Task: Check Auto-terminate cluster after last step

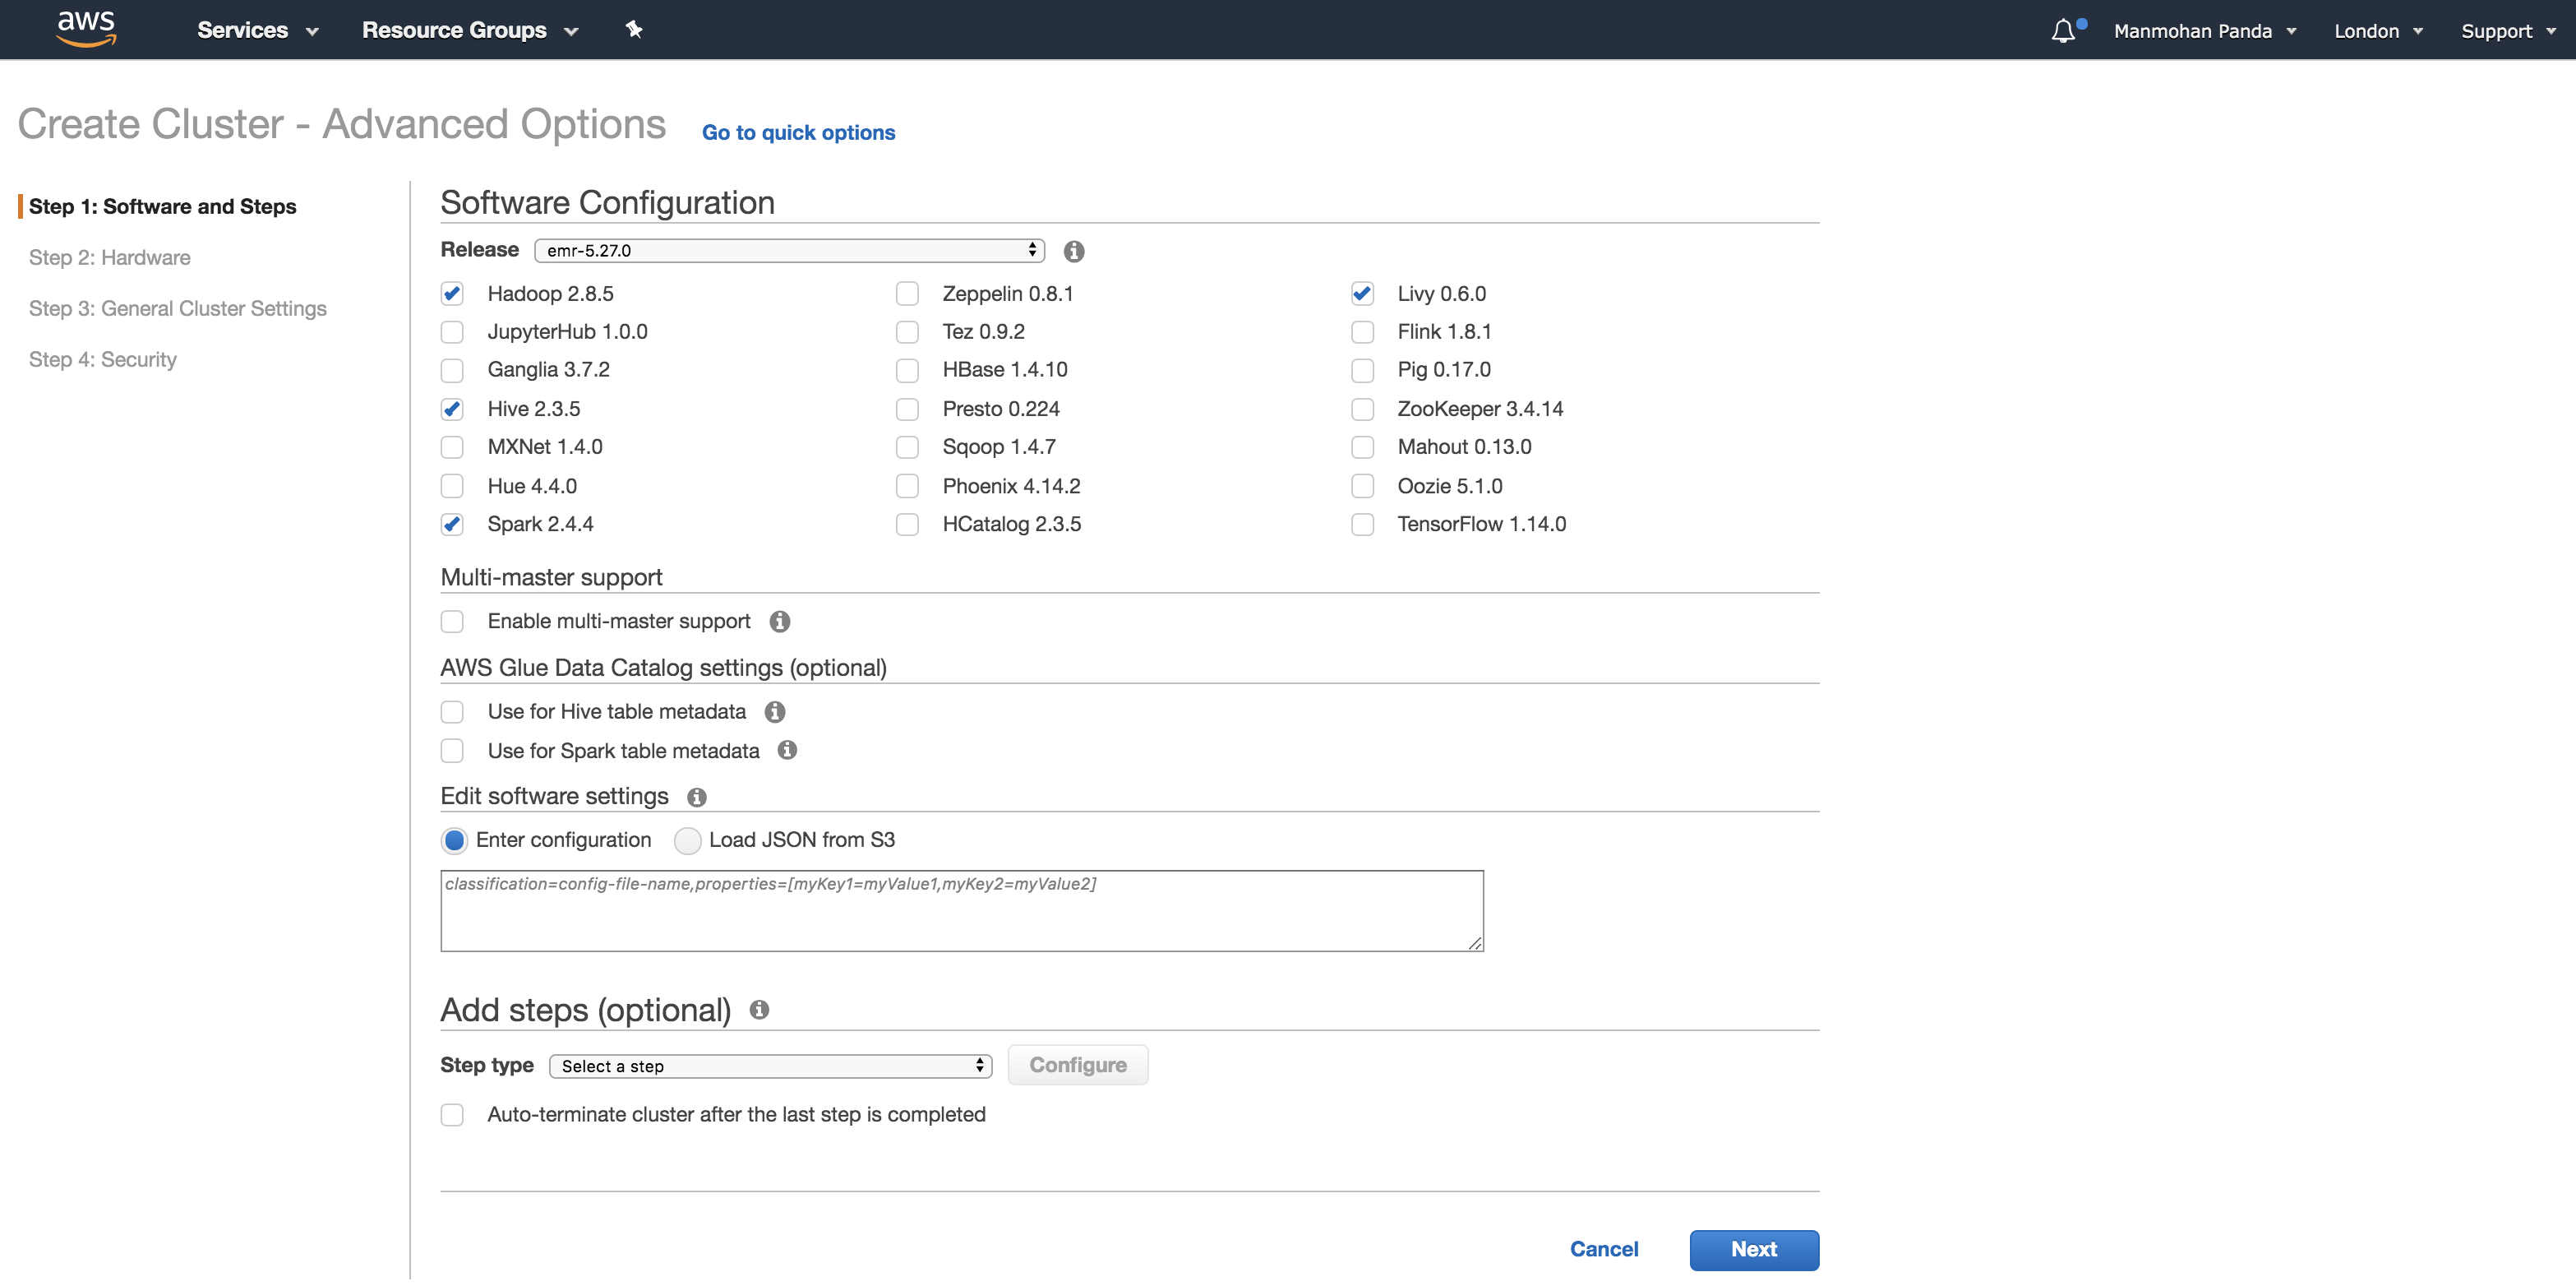Action: point(454,1115)
